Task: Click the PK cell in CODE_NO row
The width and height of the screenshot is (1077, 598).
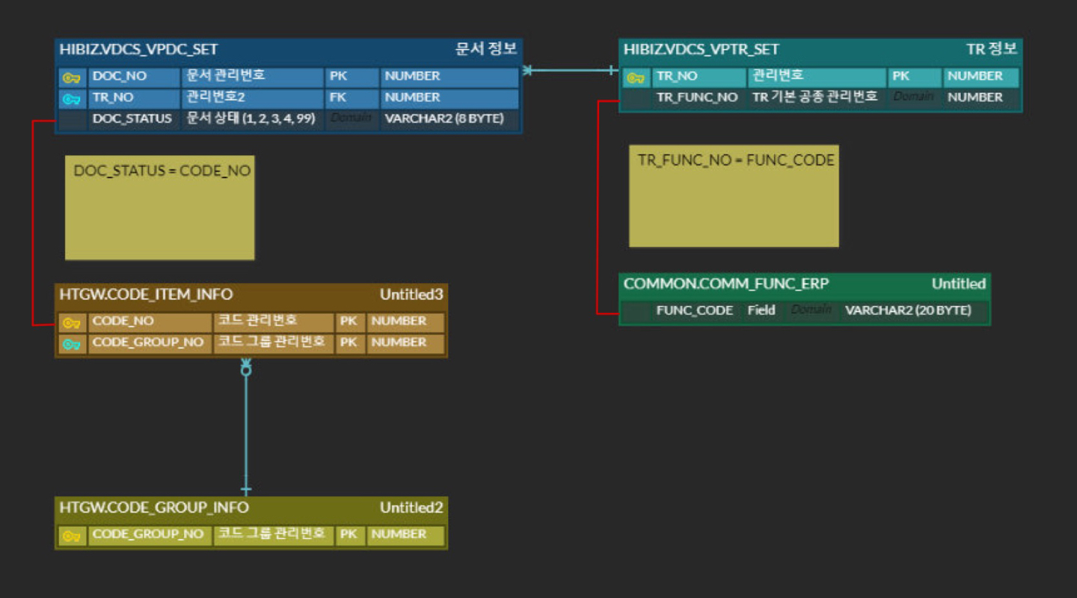Action: click(349, 321)
